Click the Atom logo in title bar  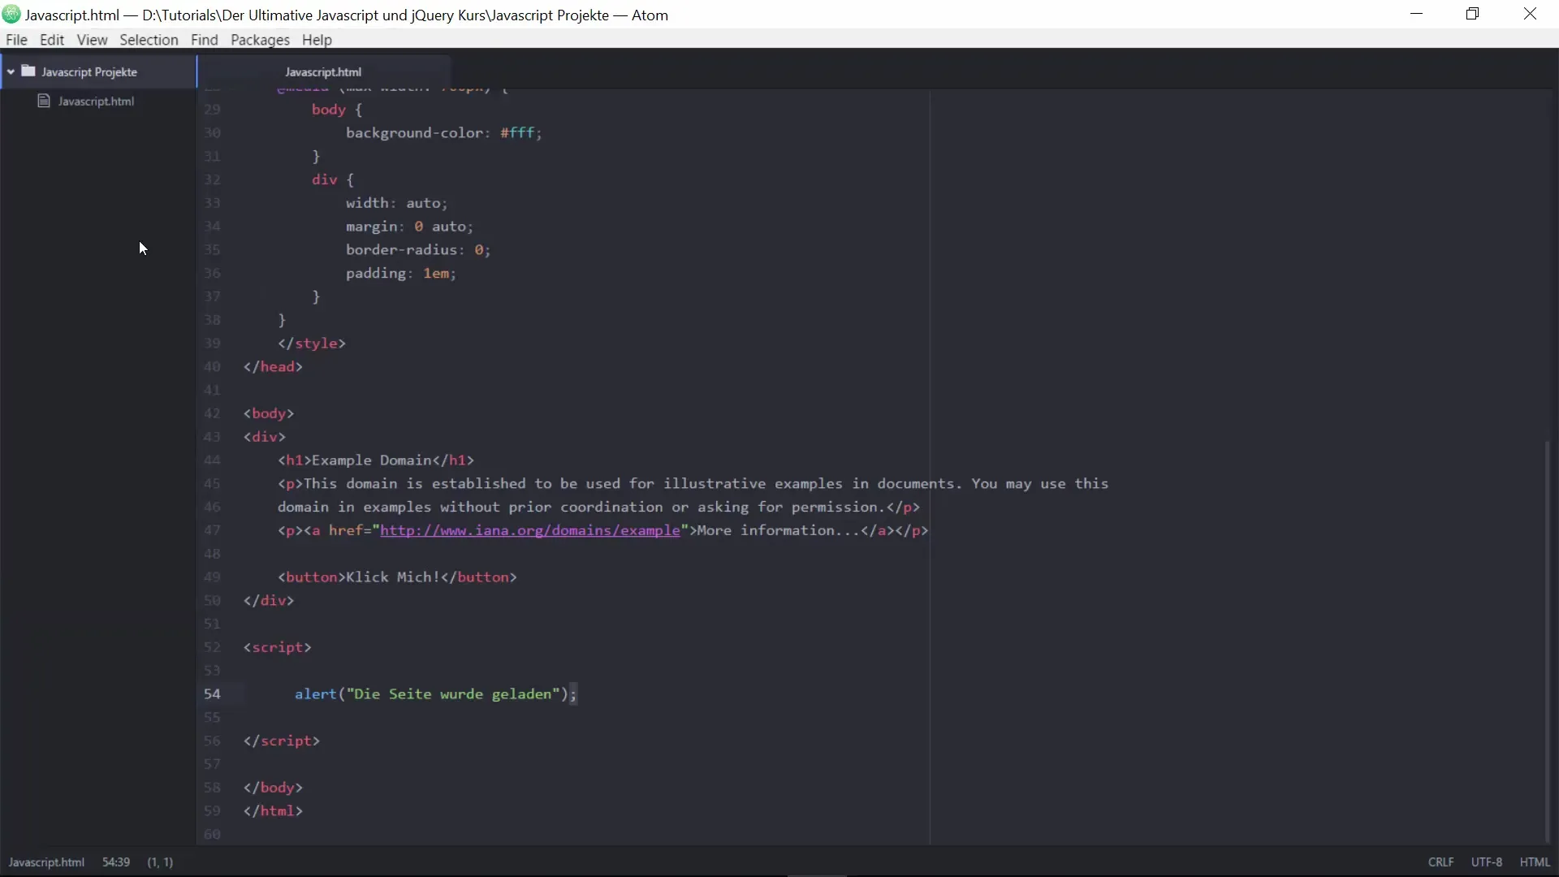tap(11, 15)
